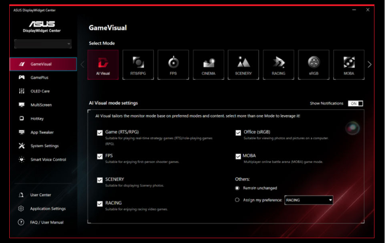The image size is (385, 243).
Task: Choose the FPS mode tile
Action: pos(173,65)
